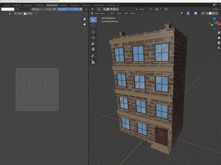Screen dimensions: 221x165
Task: Click the blue Z axis on navigation gizmo
Action: 214,18
